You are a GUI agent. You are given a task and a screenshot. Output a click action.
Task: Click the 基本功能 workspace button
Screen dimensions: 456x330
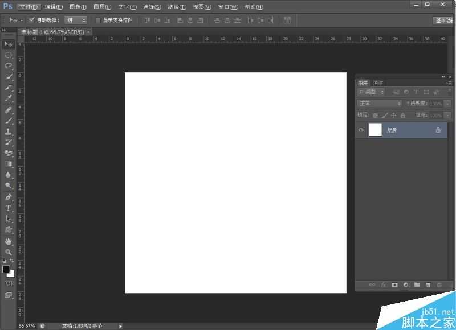click(x=444, y=20)
